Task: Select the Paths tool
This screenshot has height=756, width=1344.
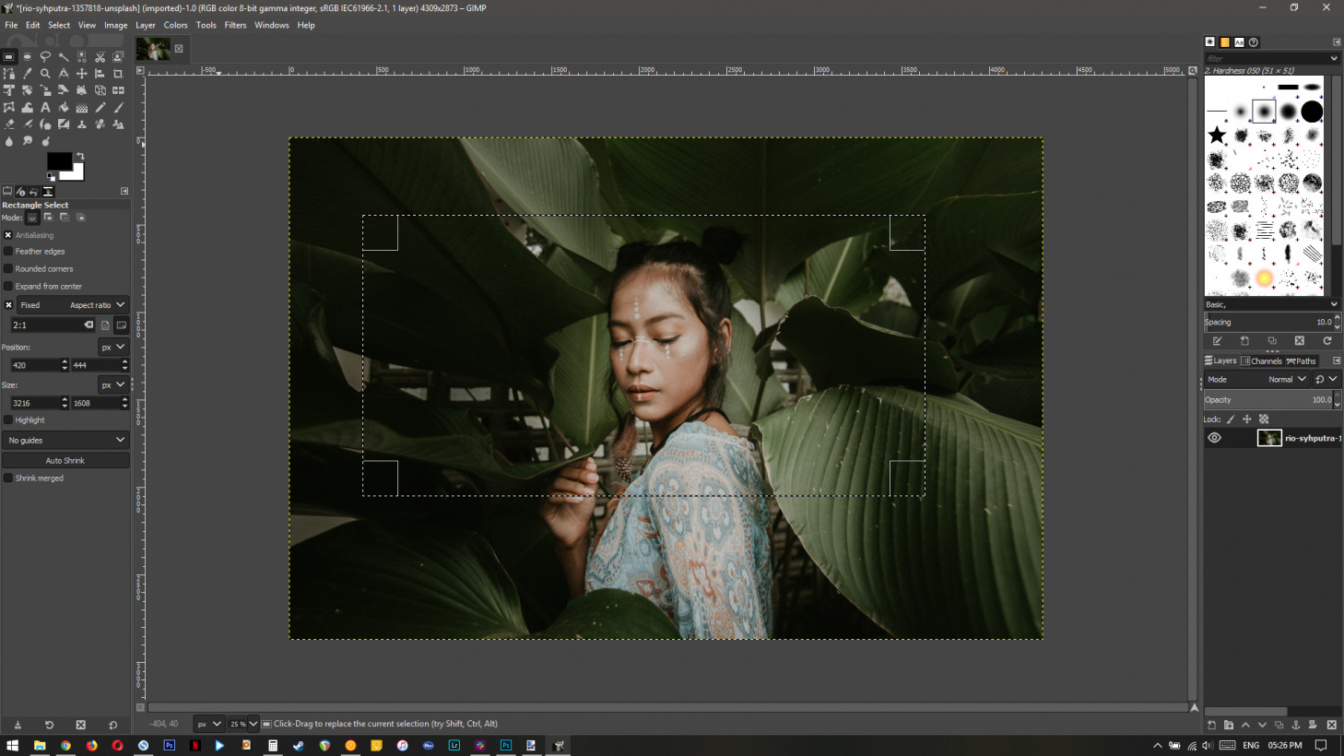Action: pos(9,74)
